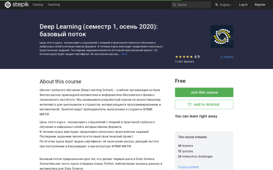
Task: Click the search magnifier icon
Action: (174, 5)
